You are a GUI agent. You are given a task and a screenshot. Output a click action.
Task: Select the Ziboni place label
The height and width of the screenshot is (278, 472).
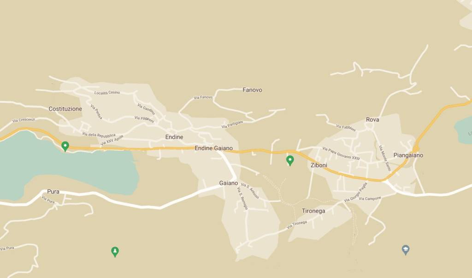[319, 165]
